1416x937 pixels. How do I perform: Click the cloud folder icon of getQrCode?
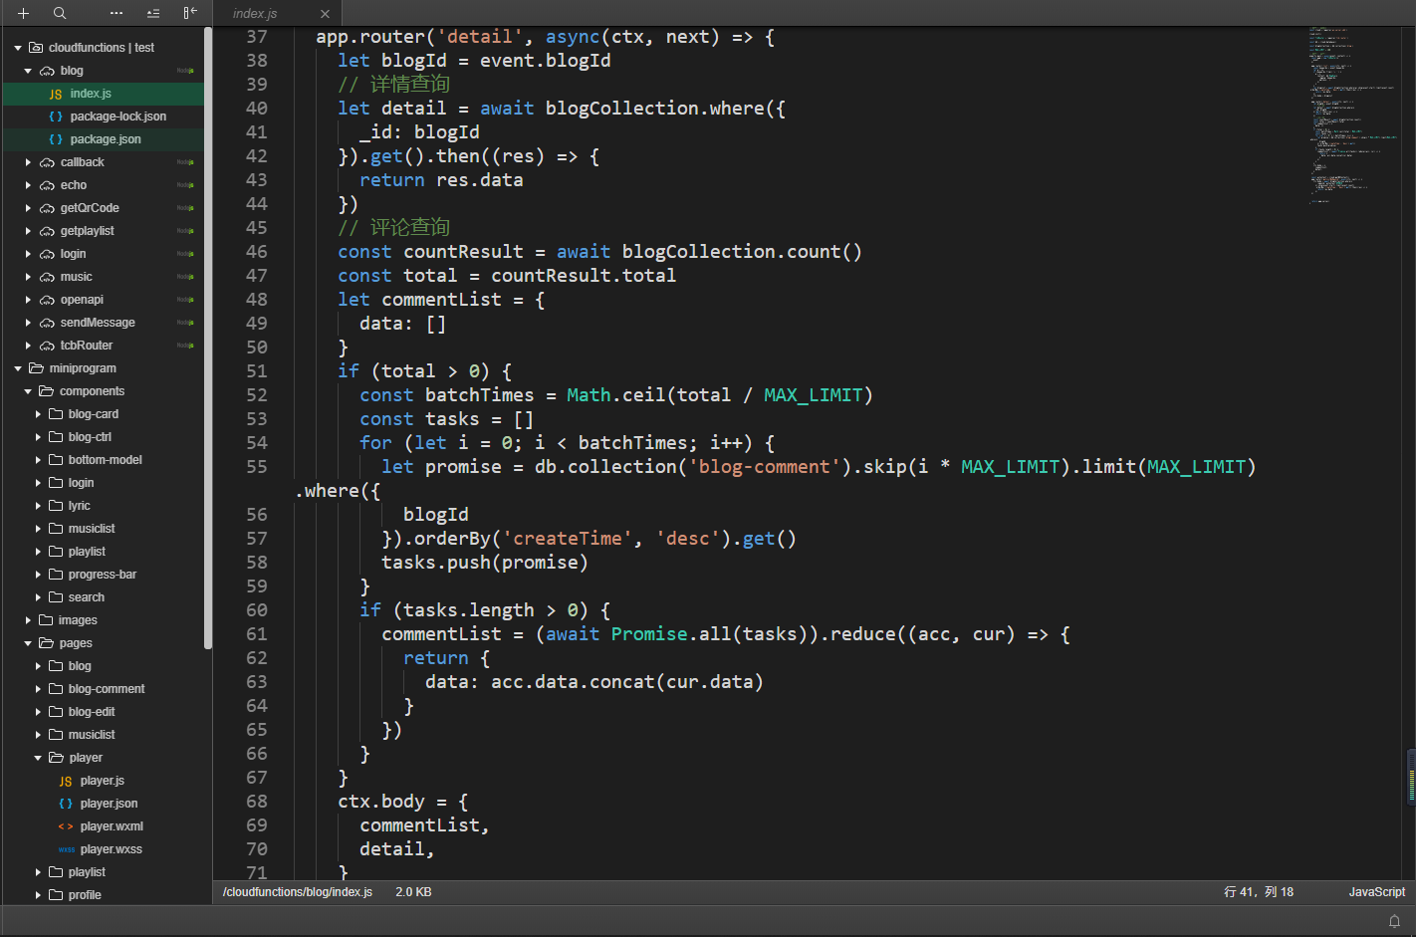[x=47, y=208]
